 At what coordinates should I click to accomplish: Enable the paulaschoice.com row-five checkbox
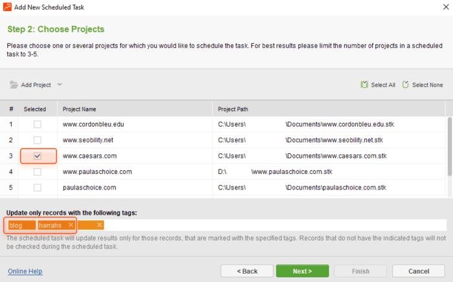click(38, 188)
